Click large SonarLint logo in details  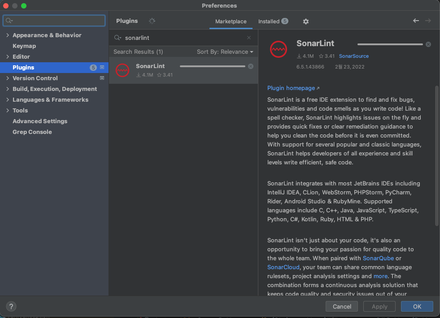coord(279,49)
